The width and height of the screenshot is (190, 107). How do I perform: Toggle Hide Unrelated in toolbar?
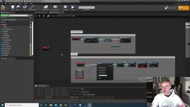coord(32,7)
